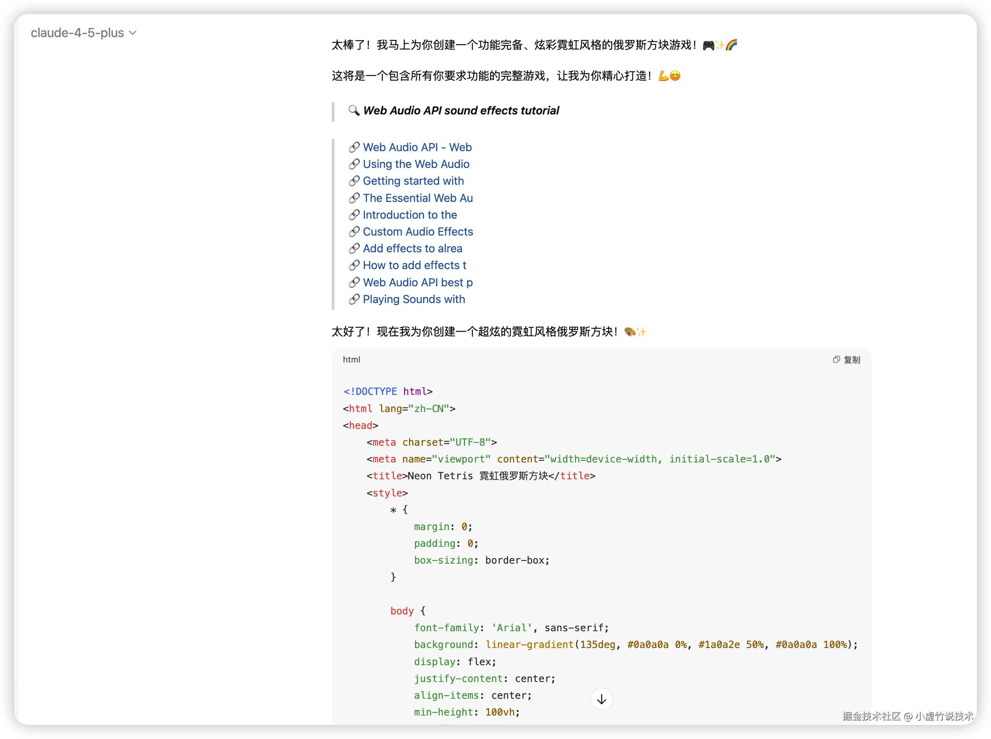Open the 'Getting started with' link
Screen dimensions: 991x739
413,181
